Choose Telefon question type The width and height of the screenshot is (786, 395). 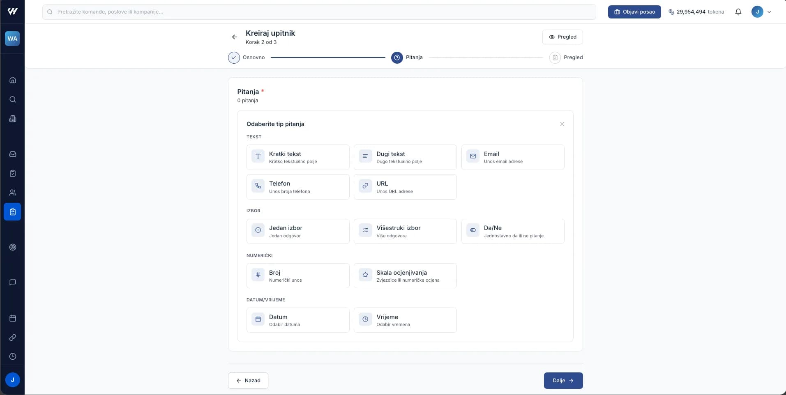[298, 187]
